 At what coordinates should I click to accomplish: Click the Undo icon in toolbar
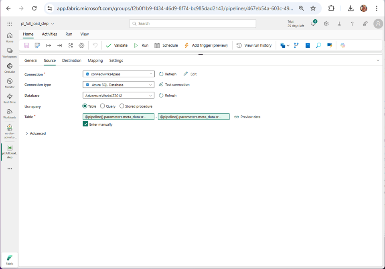click(x=95, y=45)
